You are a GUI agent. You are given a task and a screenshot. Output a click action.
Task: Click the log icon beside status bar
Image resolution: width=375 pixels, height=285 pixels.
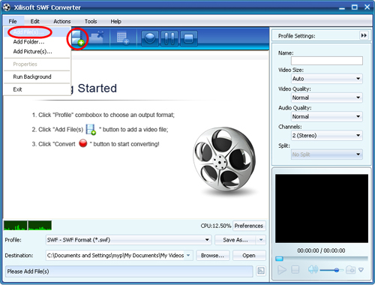point(261,271)
